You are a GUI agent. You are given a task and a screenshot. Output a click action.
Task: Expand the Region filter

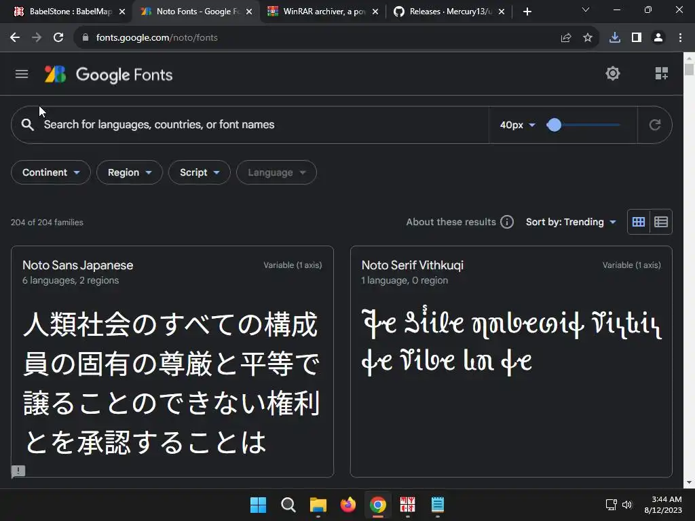130,172
